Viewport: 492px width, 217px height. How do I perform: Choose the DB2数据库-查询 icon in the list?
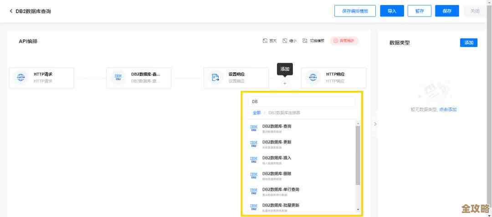254,128
